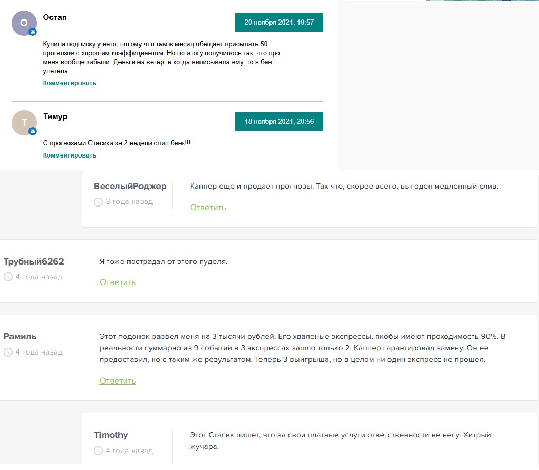Image resolution: width=539 pixels, height=470 pixels.
Task: Click Тимур's round avatar with letter T
Action: click(24, 122)
